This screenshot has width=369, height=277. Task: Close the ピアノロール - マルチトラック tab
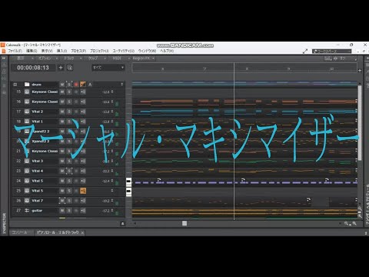(x=82, y=232)
